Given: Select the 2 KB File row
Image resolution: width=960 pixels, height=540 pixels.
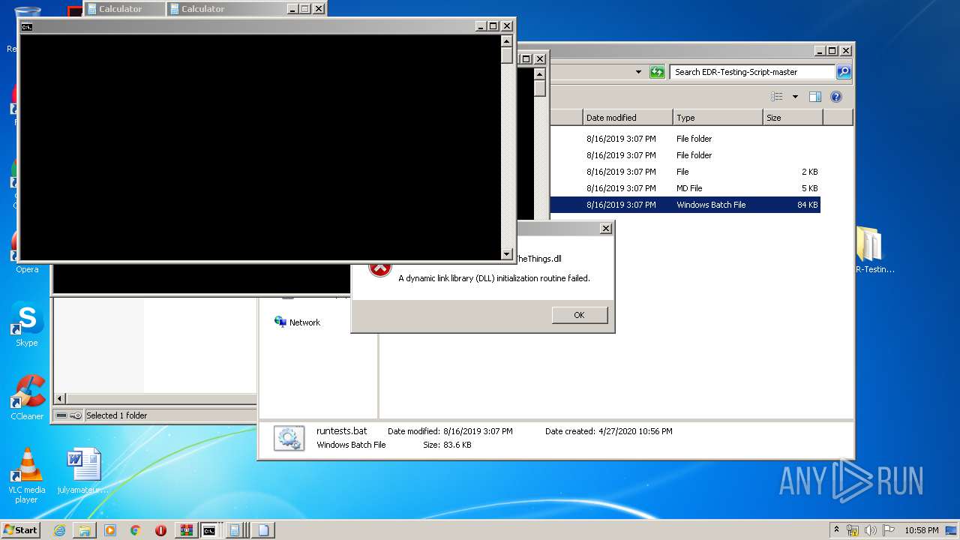Looking at the screenshot, I should tap(685, 172).
